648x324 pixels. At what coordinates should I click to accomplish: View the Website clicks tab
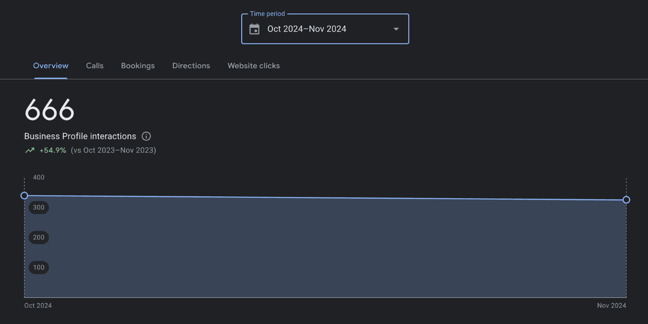tap(253, 66)
